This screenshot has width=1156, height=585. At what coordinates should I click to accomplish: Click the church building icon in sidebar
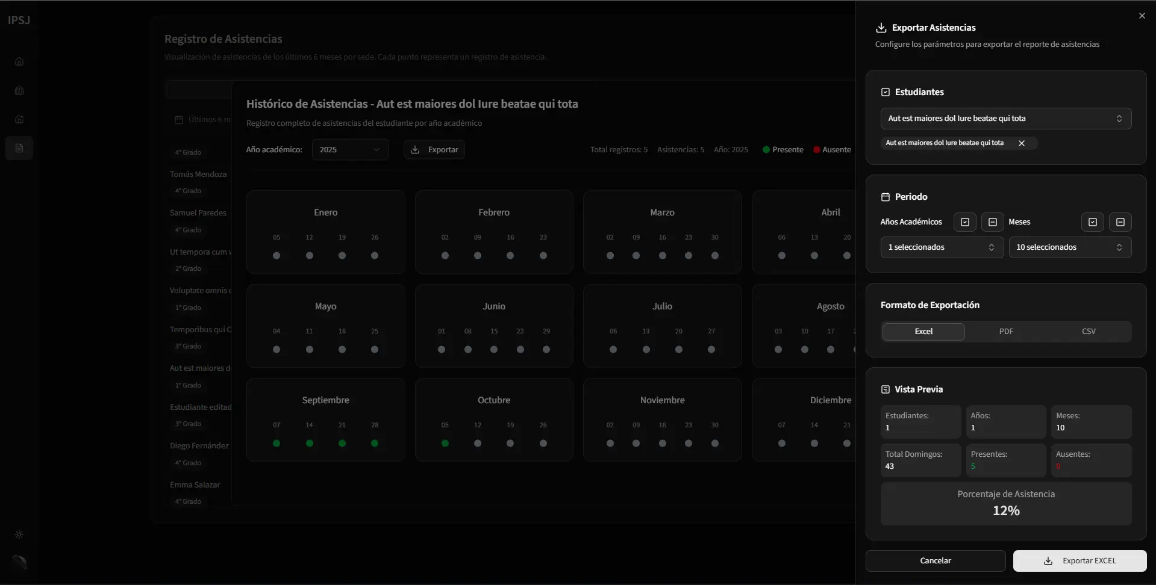[19, 90]
